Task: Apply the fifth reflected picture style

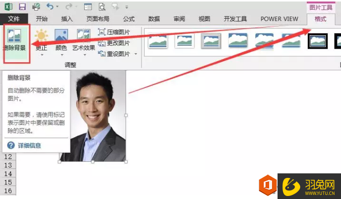Action: (x=264, y=41)
